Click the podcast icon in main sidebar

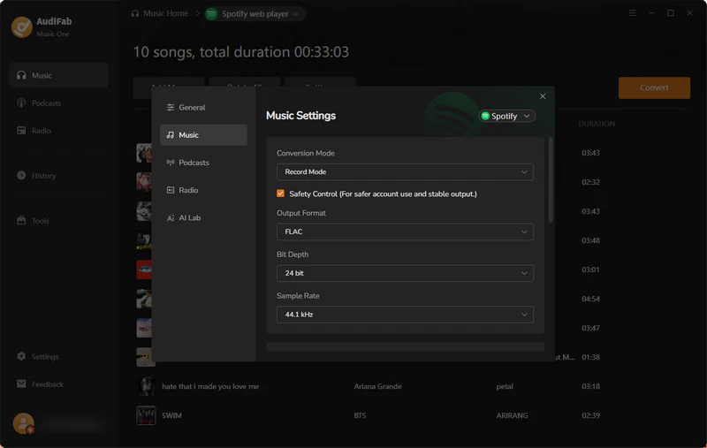[21, 103]
